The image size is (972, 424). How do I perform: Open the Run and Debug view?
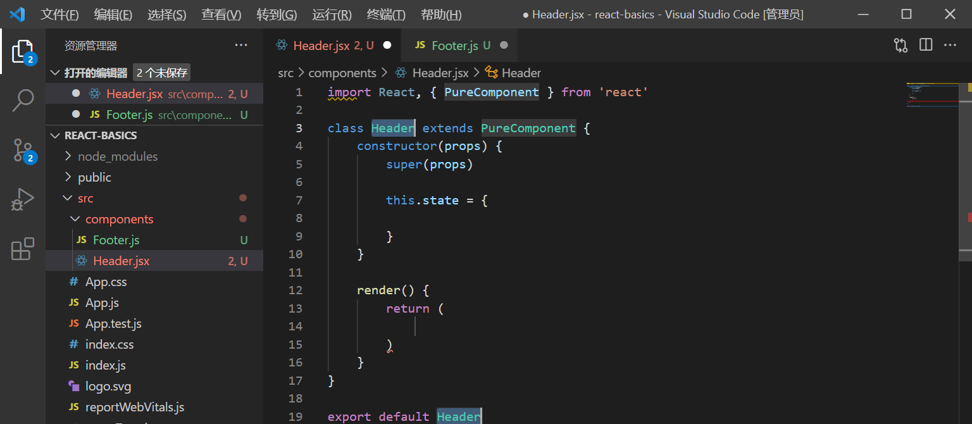click(23, 199)
